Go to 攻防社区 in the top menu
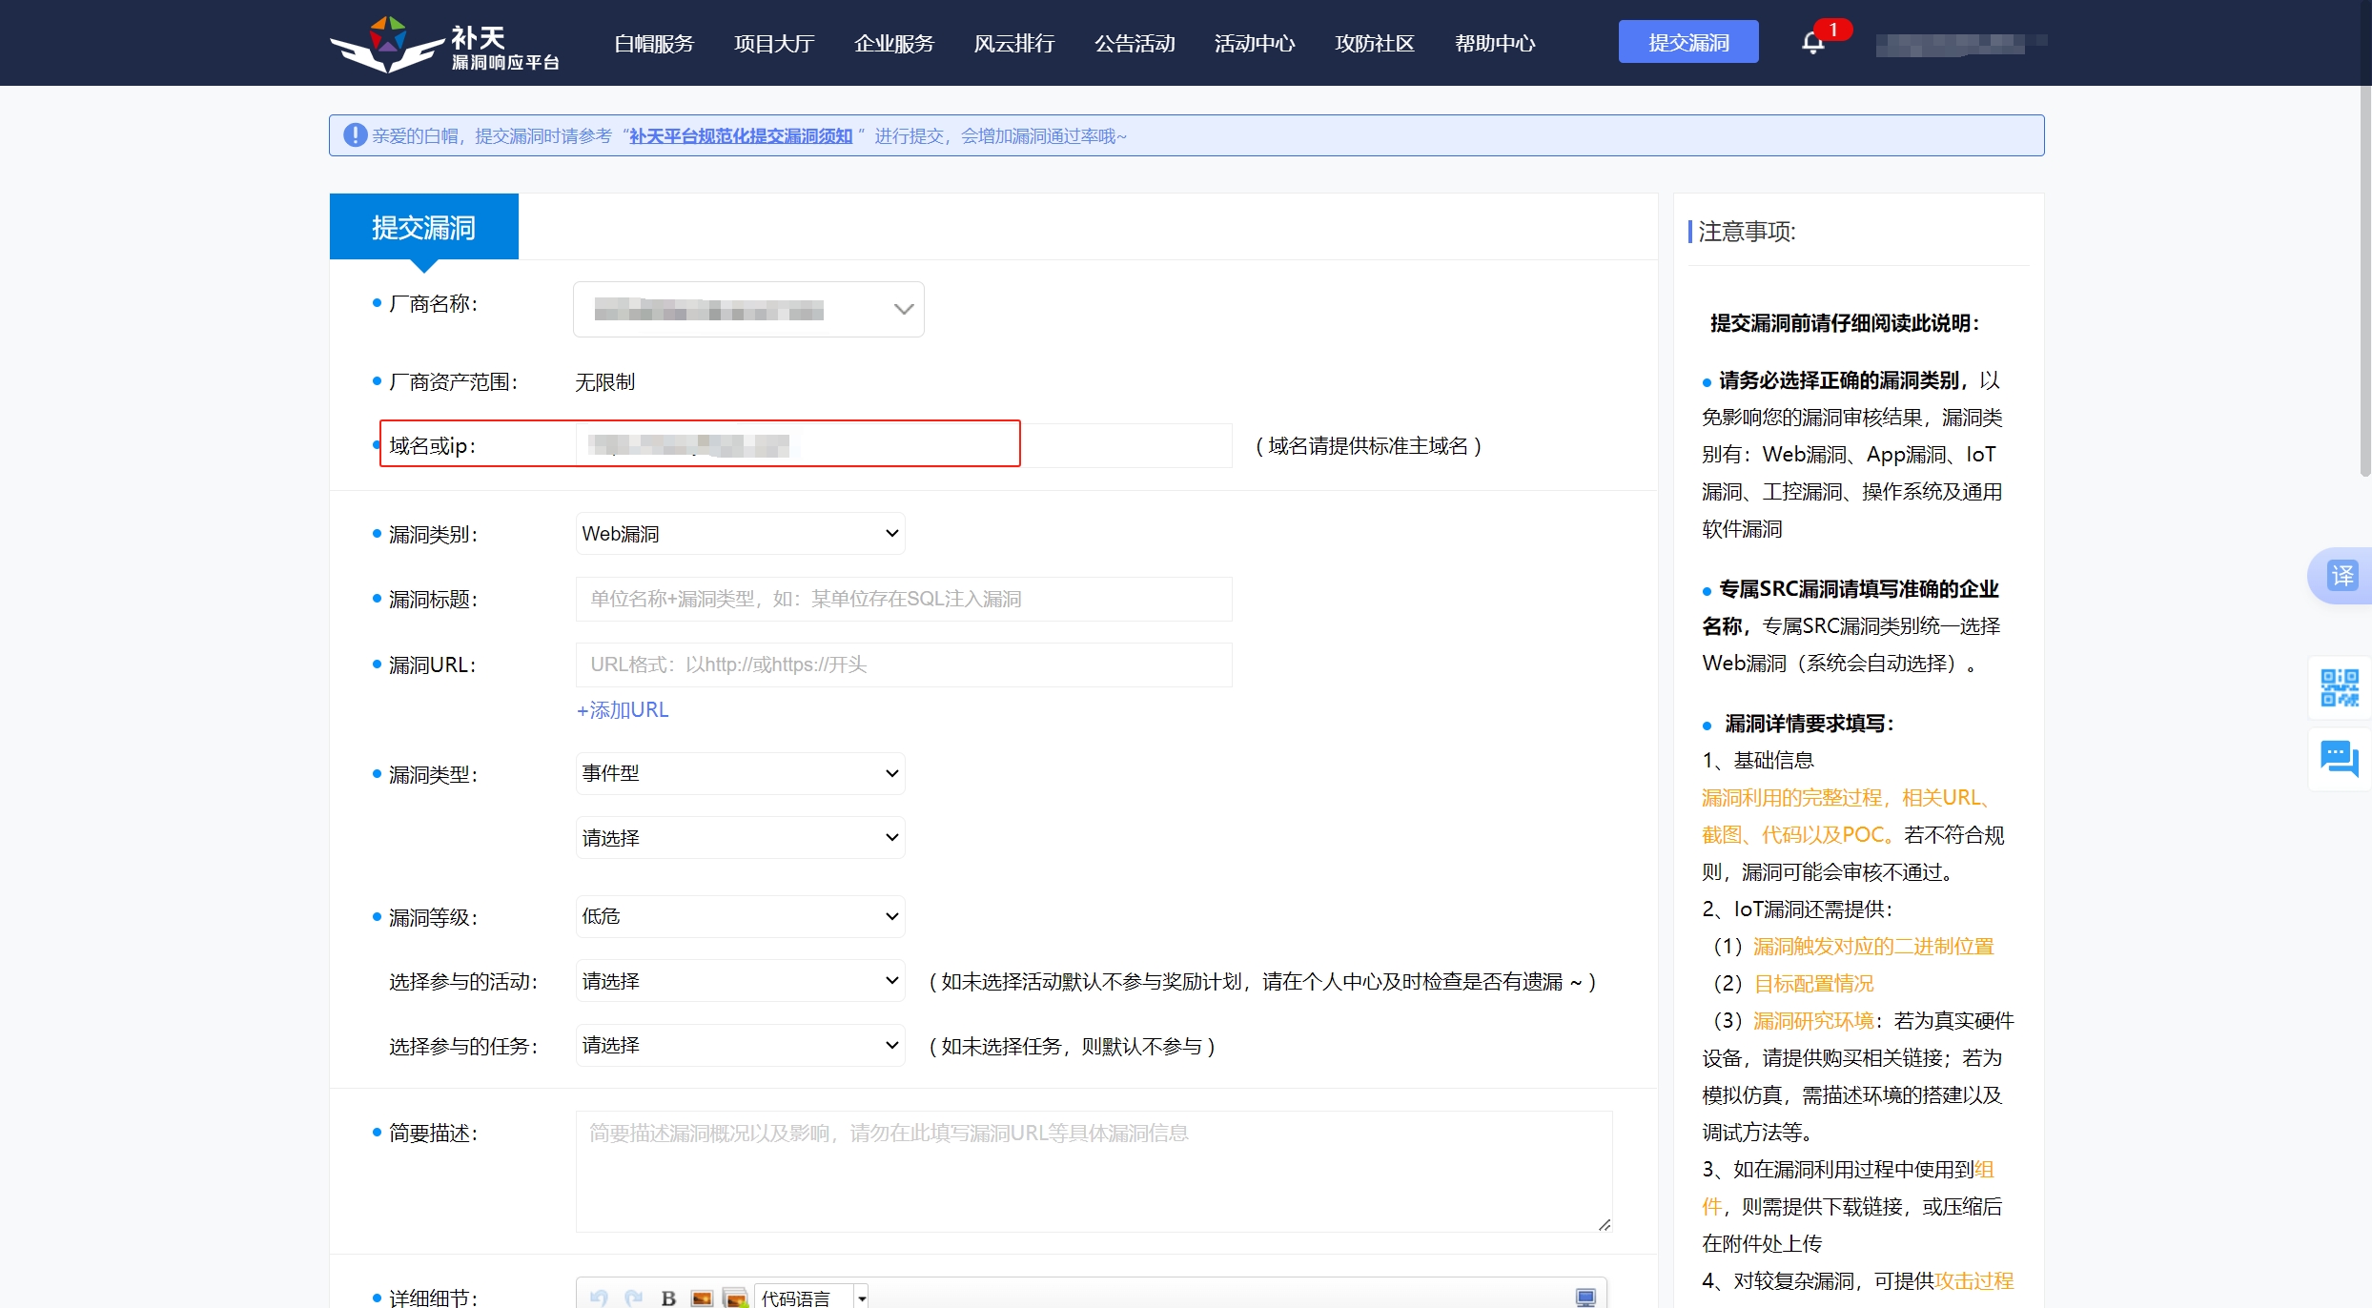This screenshot has width=2372, height=1308. [x=1374, y=44]
